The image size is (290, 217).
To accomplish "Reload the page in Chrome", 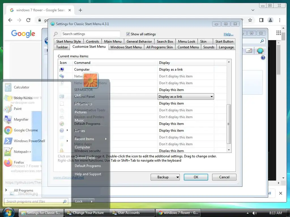I will (x=28, y=20).
